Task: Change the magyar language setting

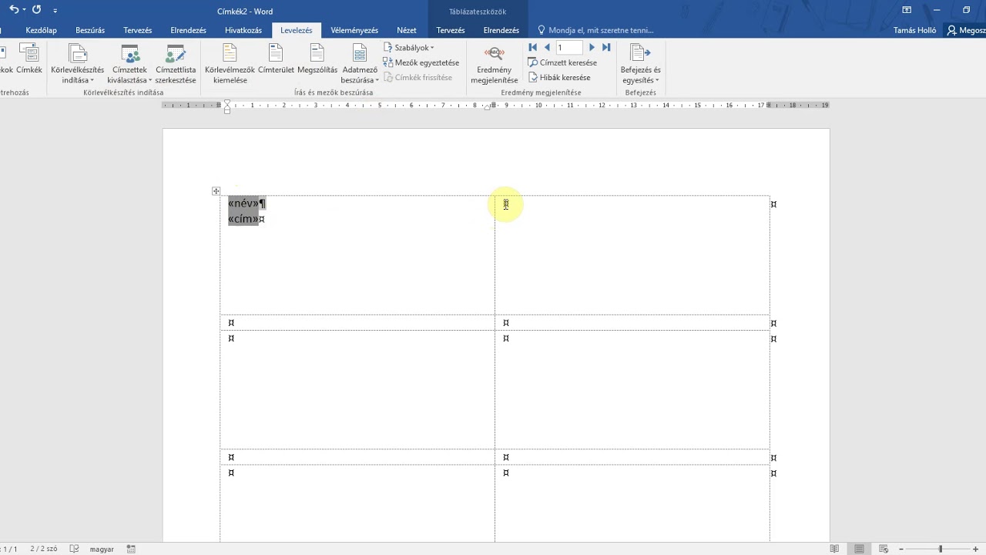Action: coord(102,549)
